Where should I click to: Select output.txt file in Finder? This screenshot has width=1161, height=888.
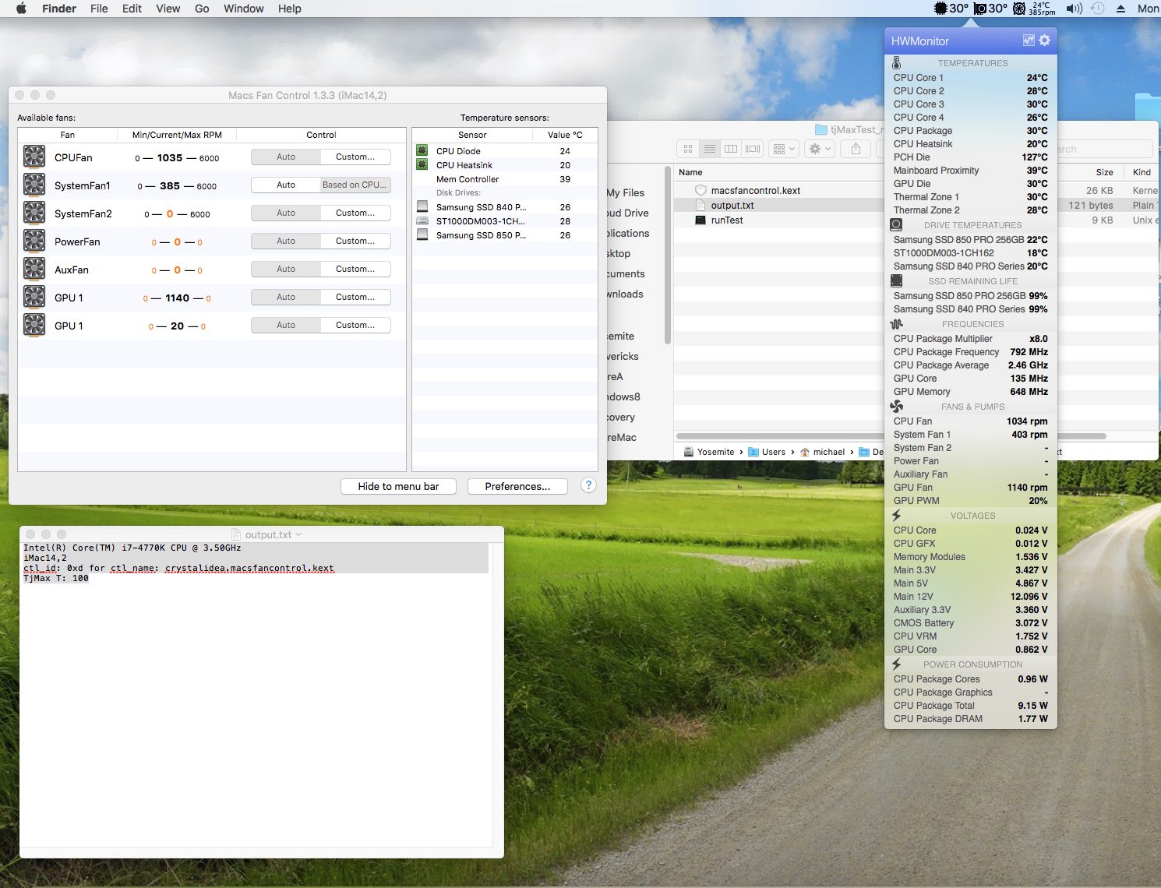tap(732, 206)
